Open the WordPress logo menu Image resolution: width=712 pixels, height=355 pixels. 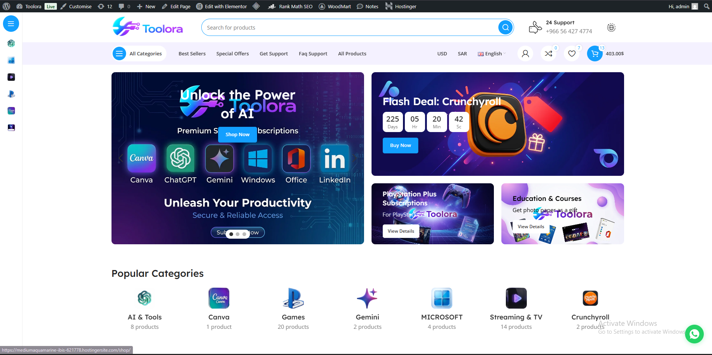[x=6, y=6]
